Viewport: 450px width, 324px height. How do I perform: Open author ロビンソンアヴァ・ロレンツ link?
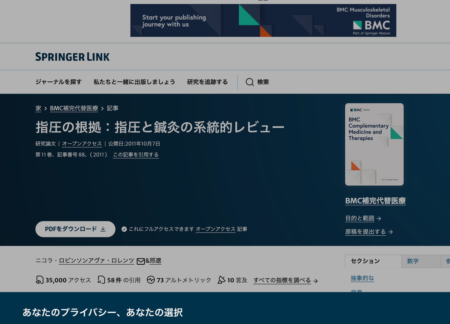tap(97, 261)
